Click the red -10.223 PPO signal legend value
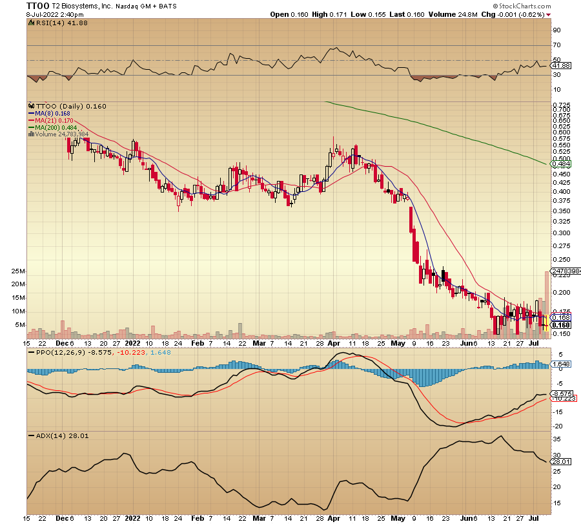The height and width of the screenshot is (524, 581). tap(131, 353)
